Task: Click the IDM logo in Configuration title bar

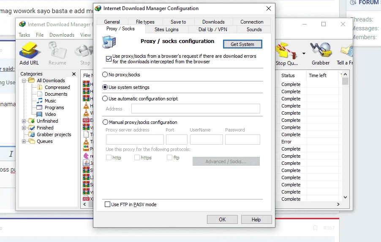Action: tap(98, 8)
